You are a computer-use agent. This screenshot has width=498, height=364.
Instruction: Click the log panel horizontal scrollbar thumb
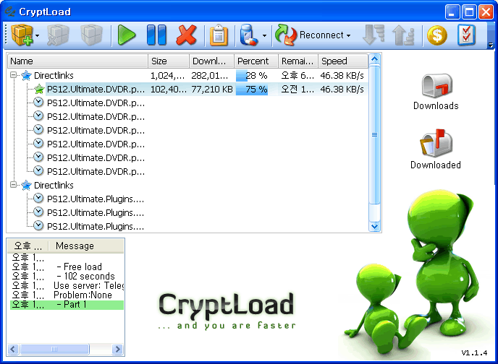[54, 349]
